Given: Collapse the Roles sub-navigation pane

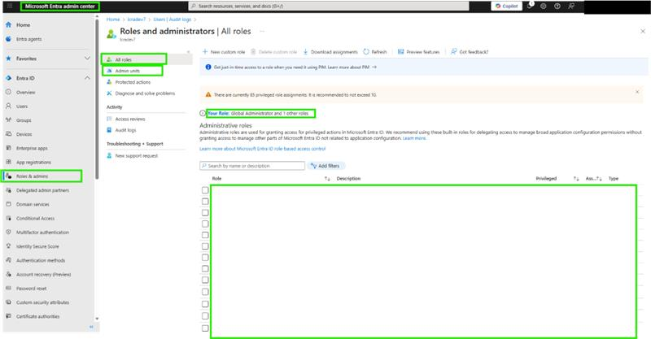Looking at the screenshot, I should [189, 52].
